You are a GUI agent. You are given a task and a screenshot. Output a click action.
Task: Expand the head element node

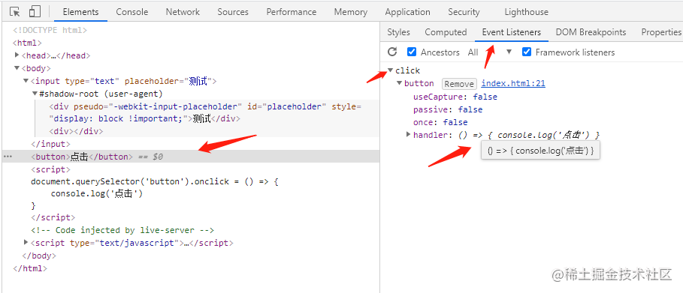[x=17, y=55]
